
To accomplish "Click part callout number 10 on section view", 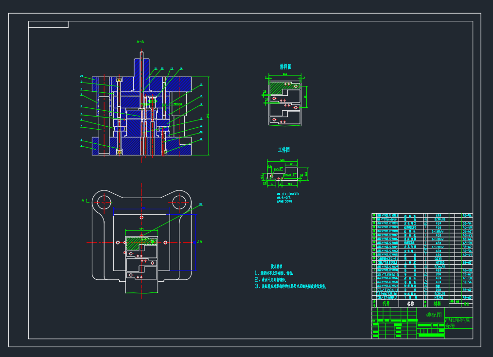I will click(81, 76).
